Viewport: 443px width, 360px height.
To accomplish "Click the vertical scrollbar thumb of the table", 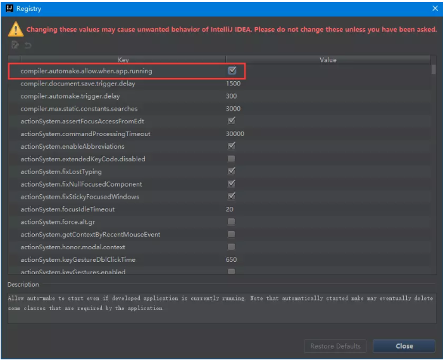I will pos(434,69).
